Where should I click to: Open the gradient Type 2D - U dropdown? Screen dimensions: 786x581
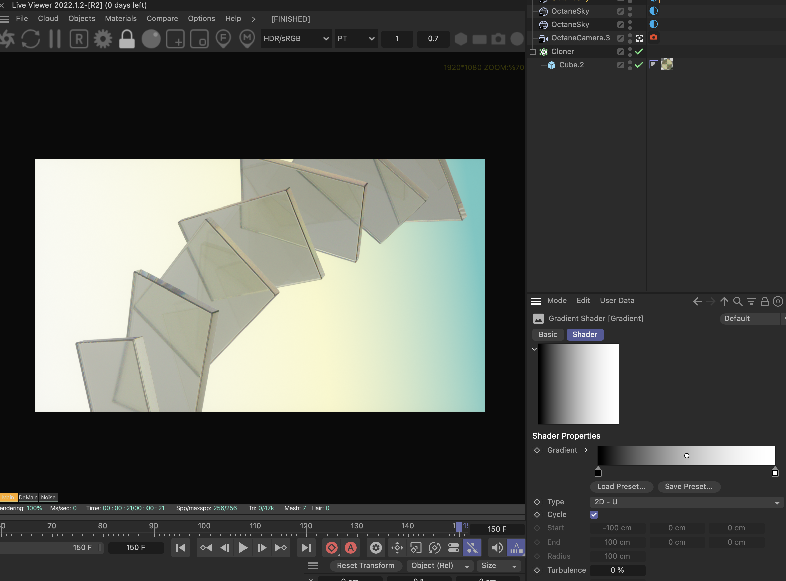686,502
